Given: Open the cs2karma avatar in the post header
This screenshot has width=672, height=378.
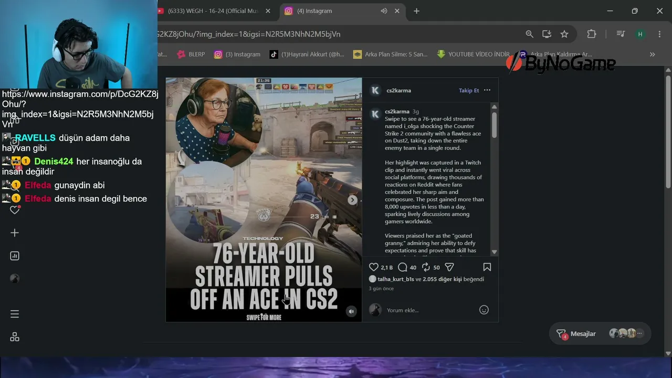Looking at the screenshot, I should point(375,90).
